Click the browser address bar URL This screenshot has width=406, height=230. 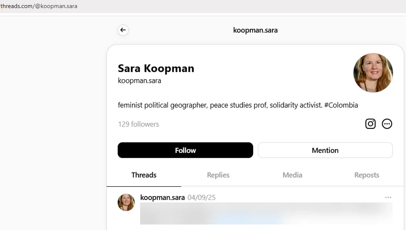coord(39,6)
